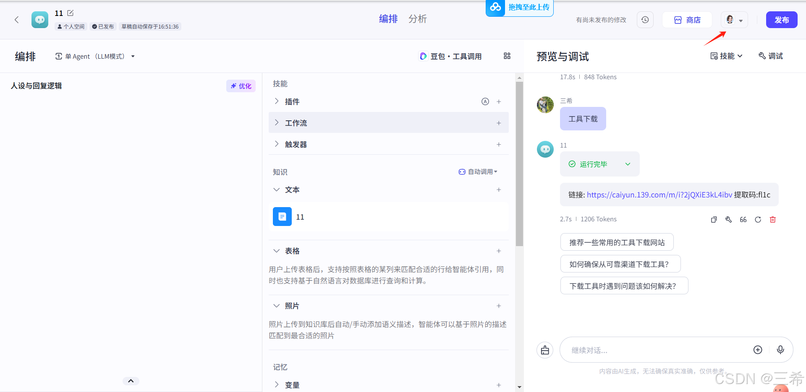806x392 pixels.
Task: Select suggestion 下载工具时遇到问题该如何解决?
Action: pos(624,286)
